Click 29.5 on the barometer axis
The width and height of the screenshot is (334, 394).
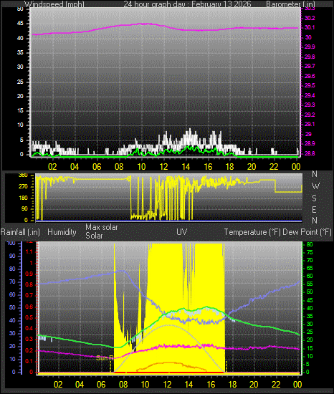pyautogui.click(x=310, y=86)
